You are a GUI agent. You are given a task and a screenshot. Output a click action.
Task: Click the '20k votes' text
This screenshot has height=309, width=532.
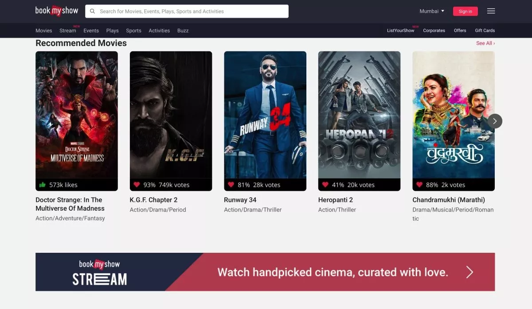pyautogui.click(x=361, y=185)
